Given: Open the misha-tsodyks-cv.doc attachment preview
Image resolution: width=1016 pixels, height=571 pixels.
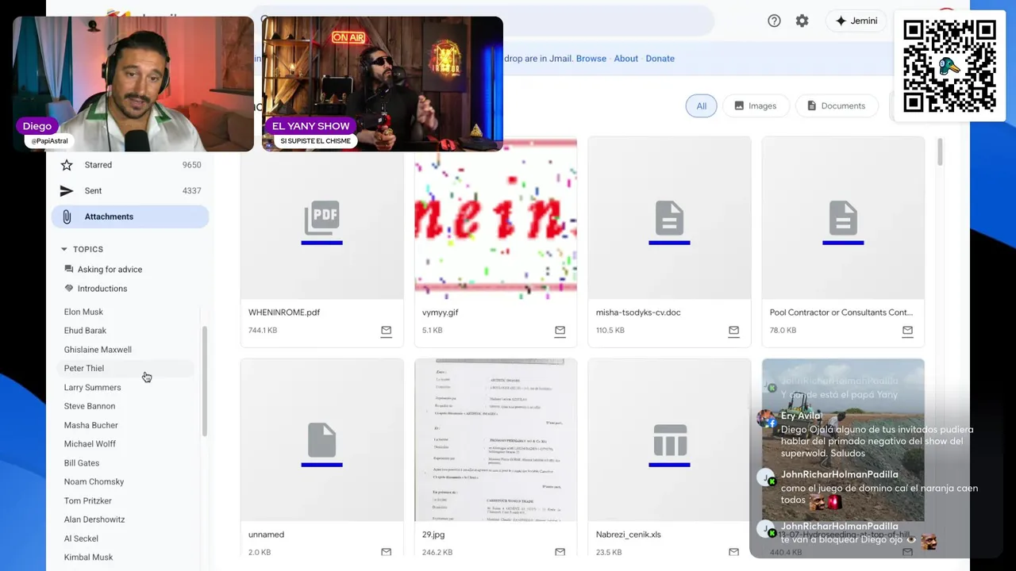Looking at the screenshot, I should pos(669,218).
